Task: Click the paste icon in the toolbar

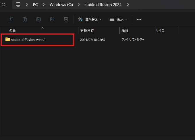Action: point(25,19)
